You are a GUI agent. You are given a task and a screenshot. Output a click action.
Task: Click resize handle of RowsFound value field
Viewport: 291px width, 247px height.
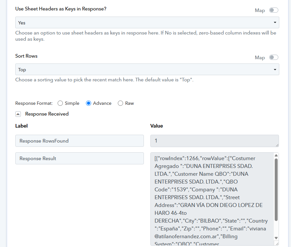point(277,145)
